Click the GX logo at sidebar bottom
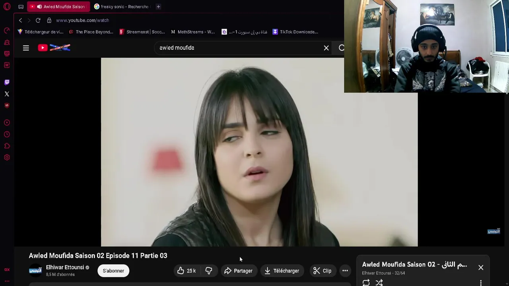 [7, 270]
